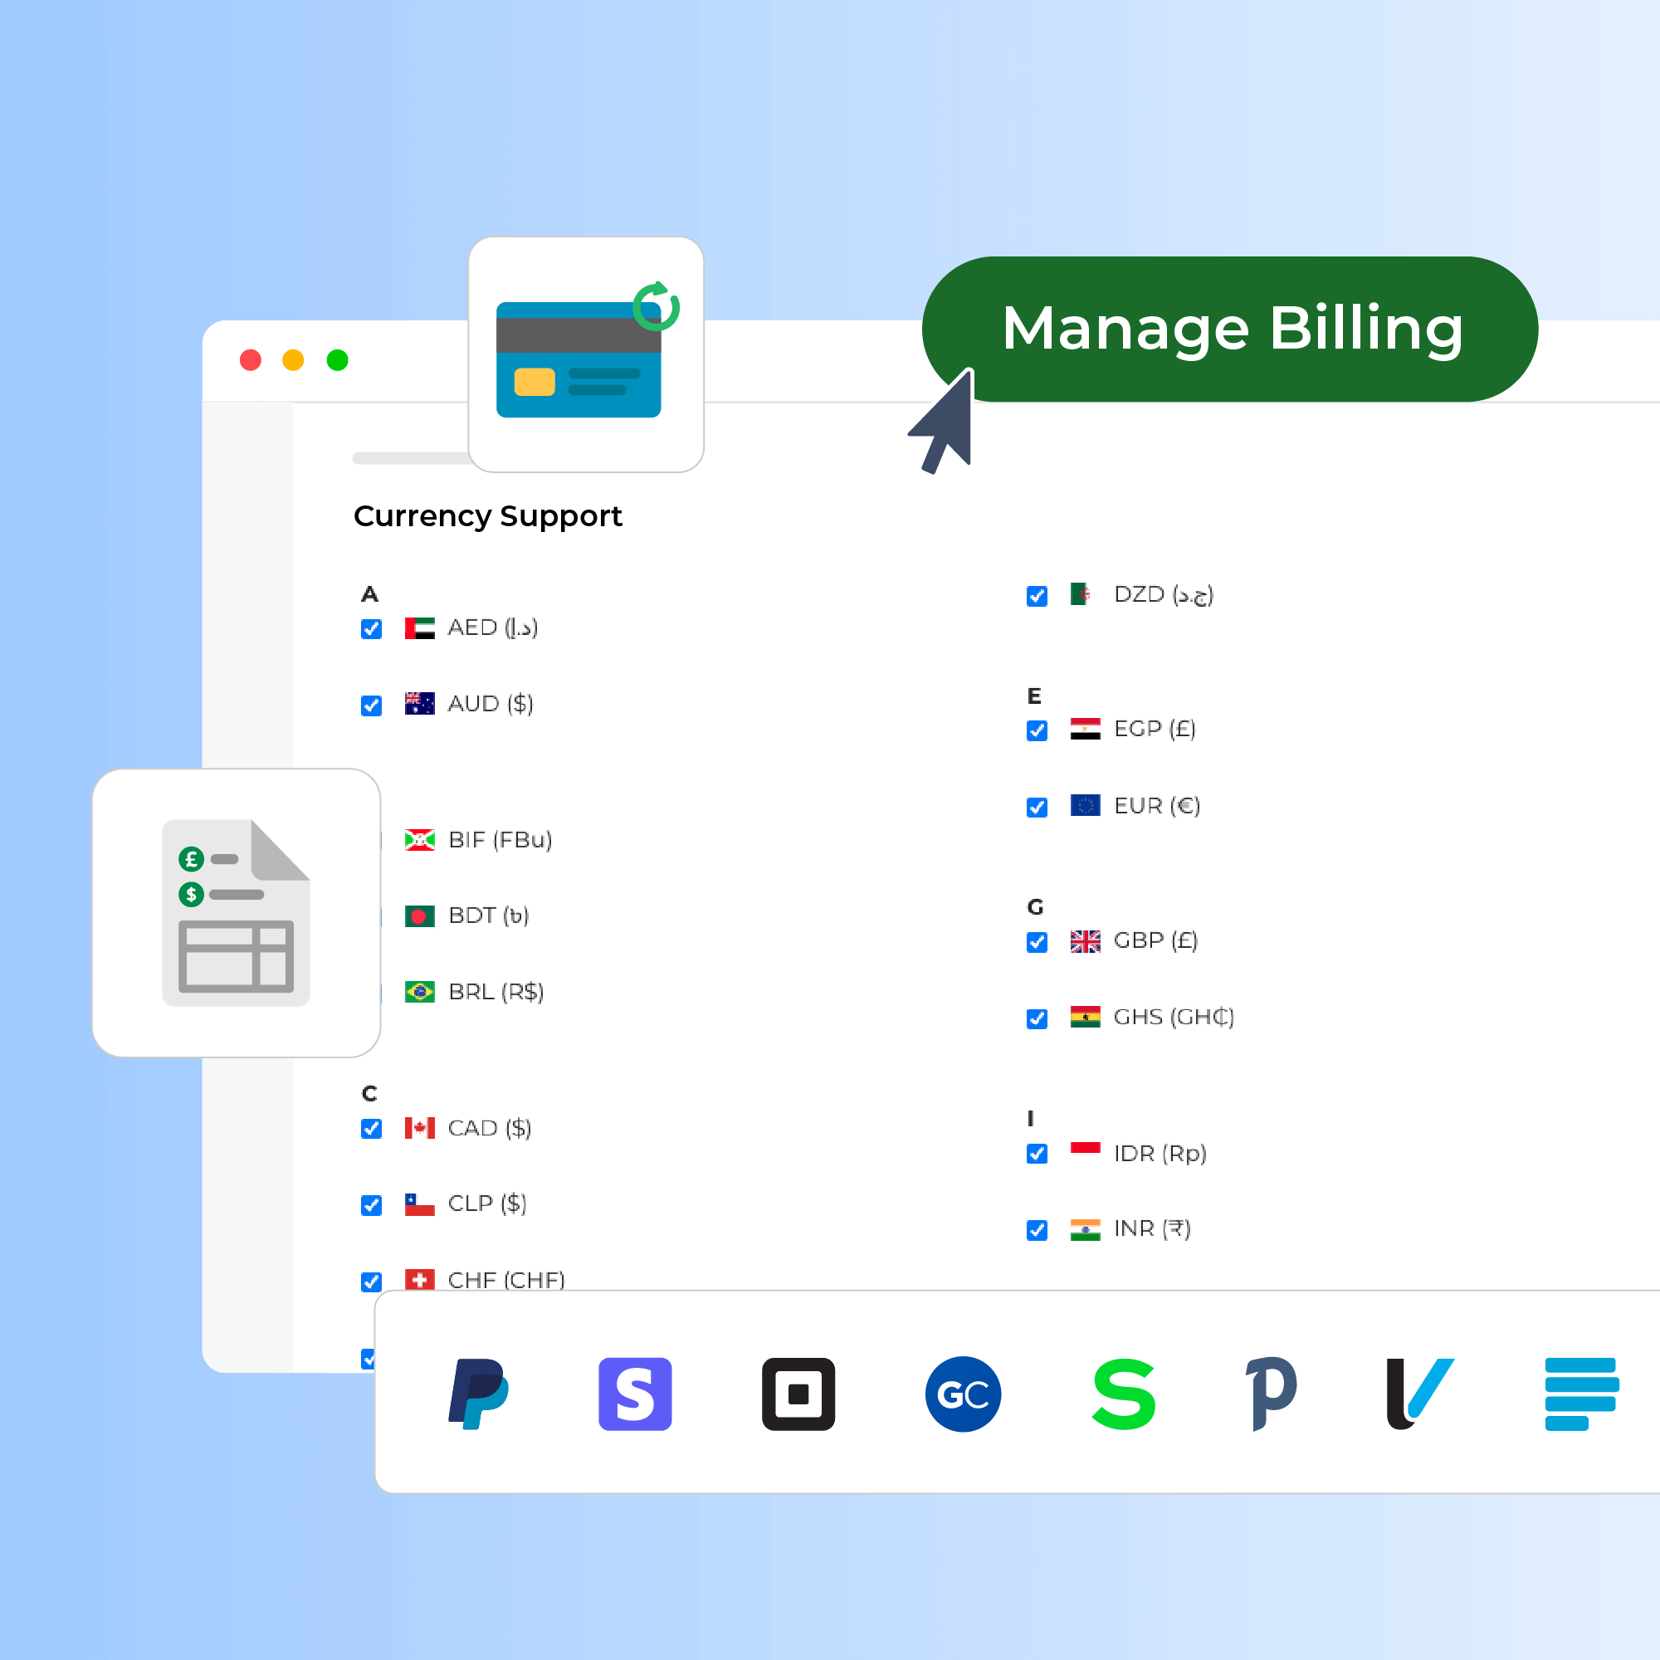Select the Stripe payment icon
The width and height of the screenshot is (1660, 1660).
(x=635, y=1394)
